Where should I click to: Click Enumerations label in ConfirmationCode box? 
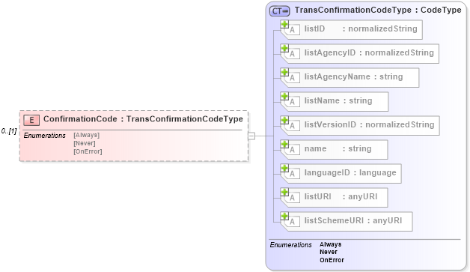click(x=44, y=136)
